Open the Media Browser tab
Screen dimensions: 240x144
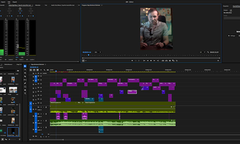pos(8,64)
